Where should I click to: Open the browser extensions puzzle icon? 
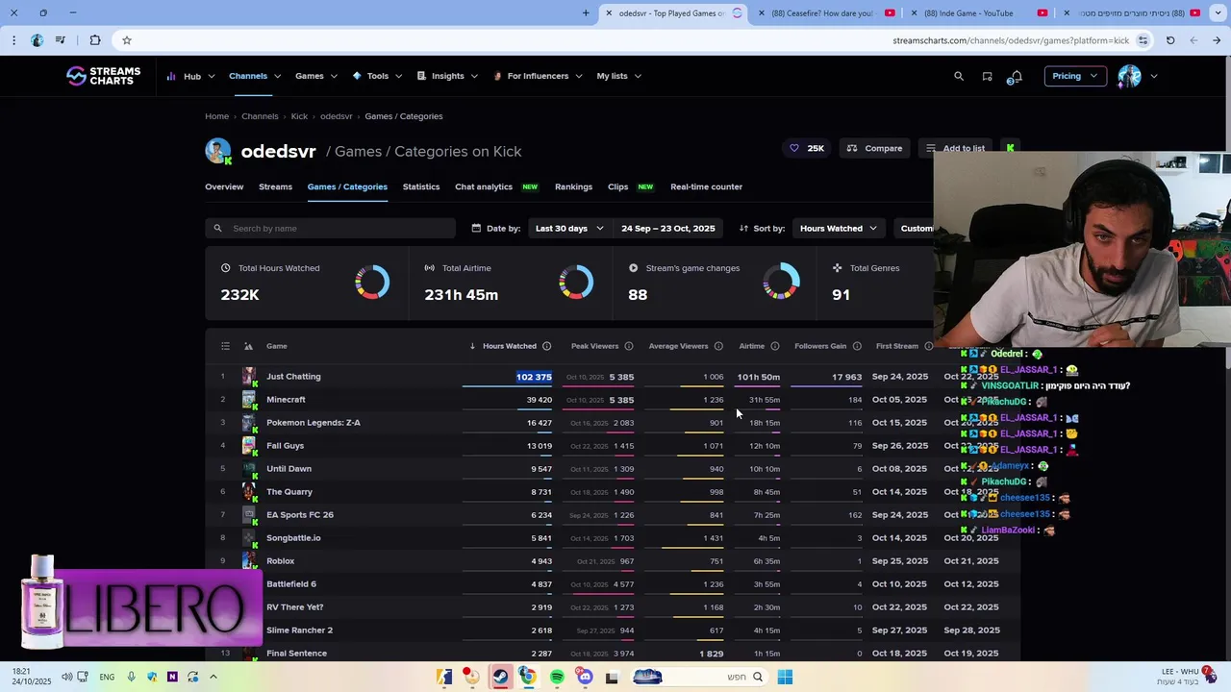click(x=94, y=40)
